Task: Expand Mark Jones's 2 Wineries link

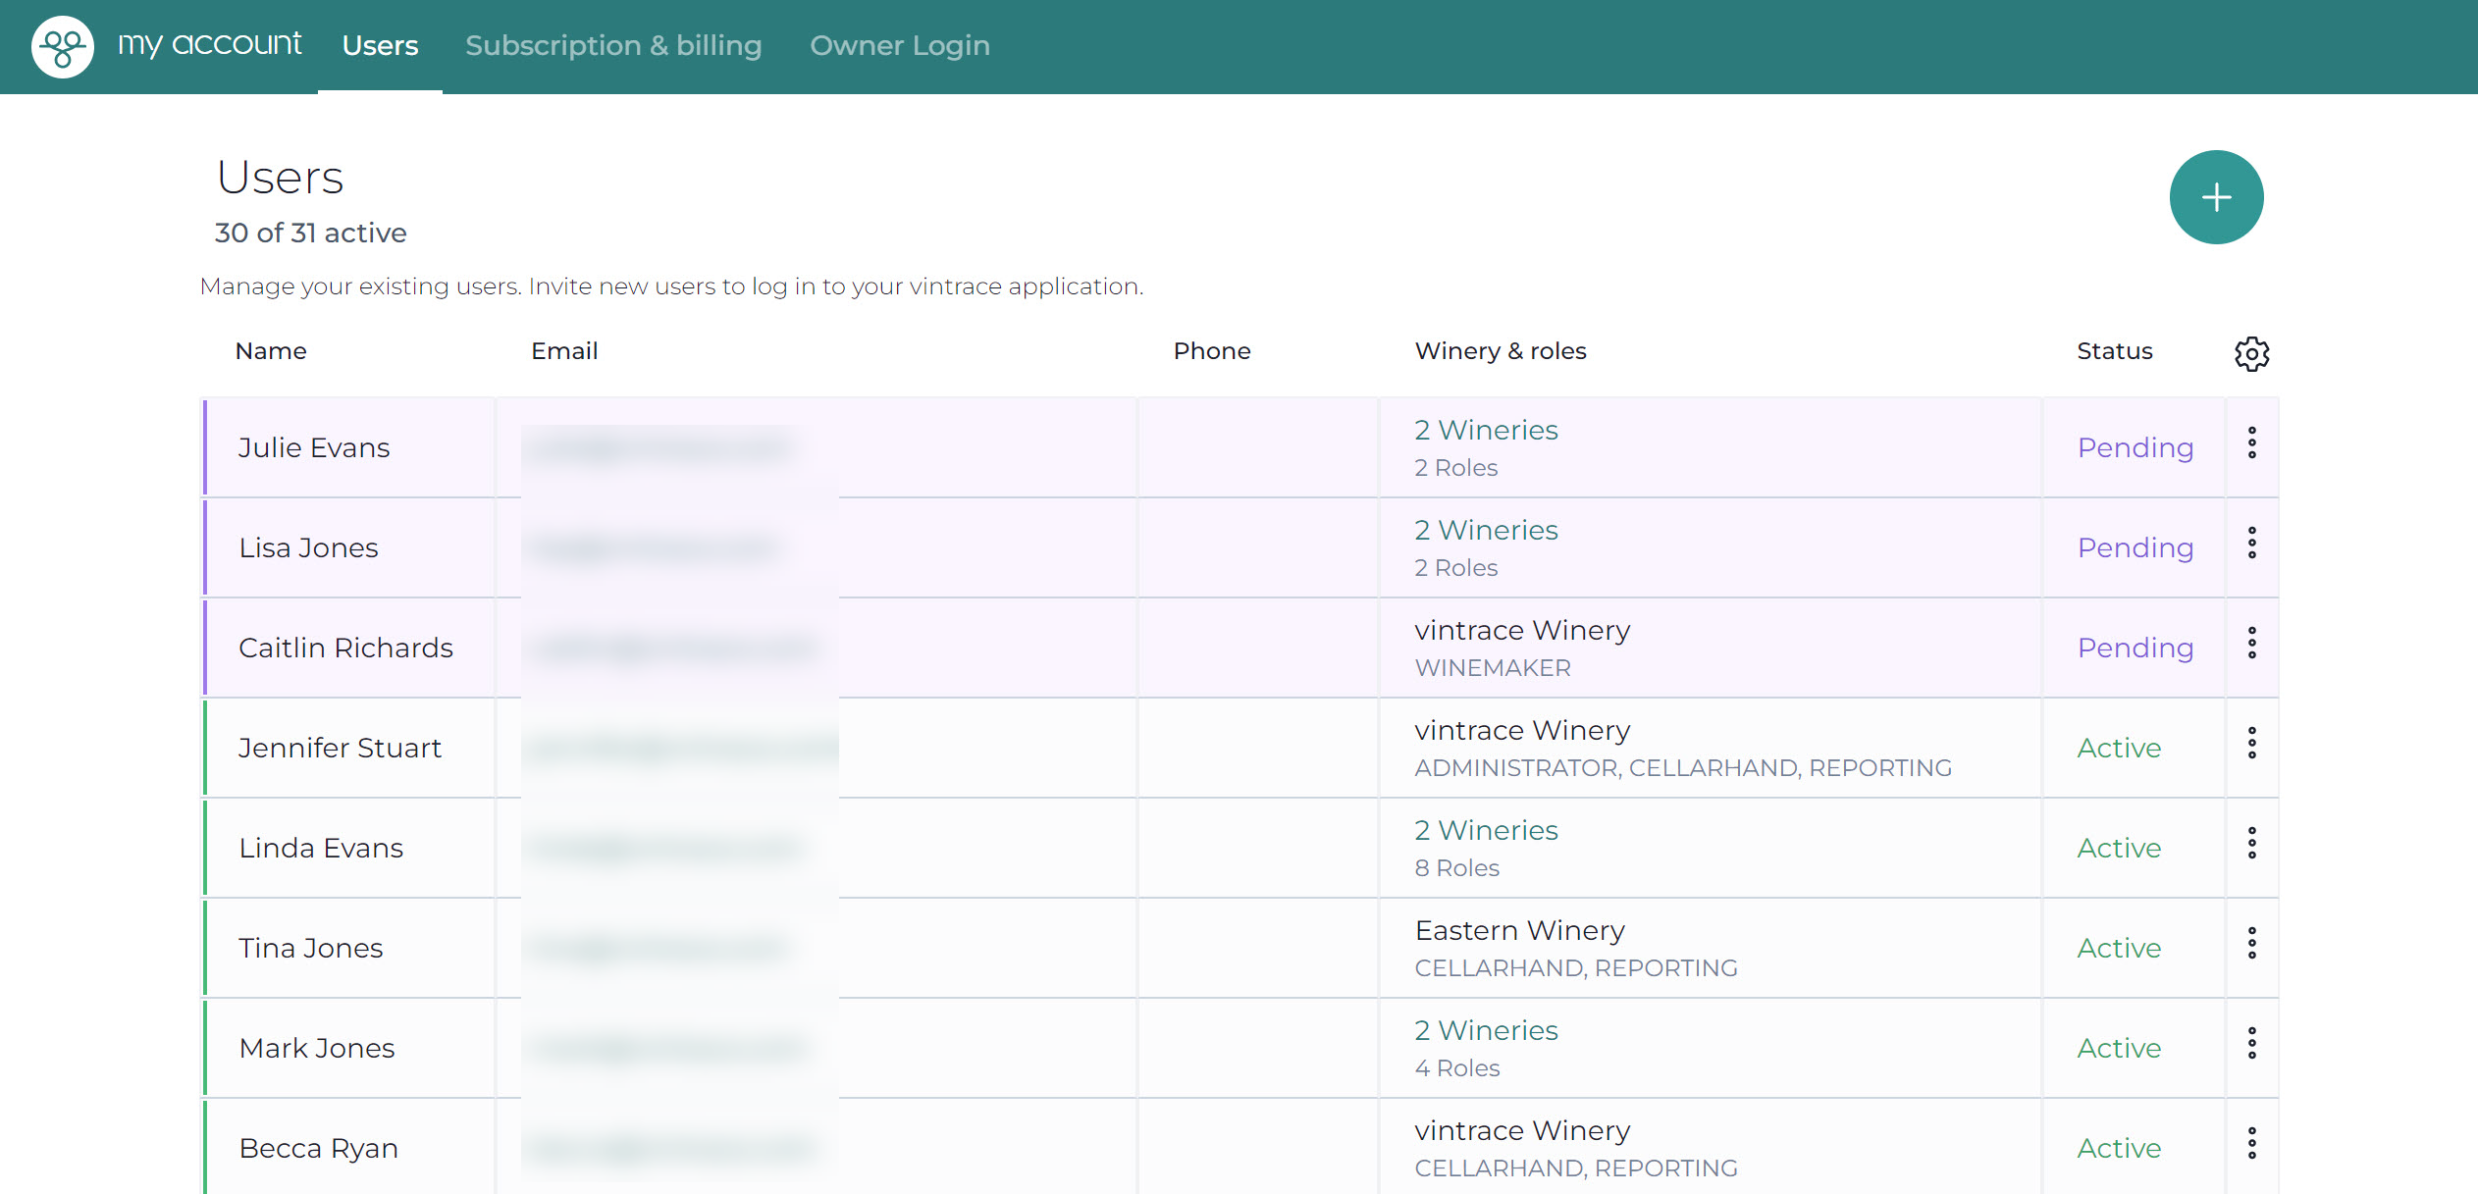Action: click(1486, 1030)
